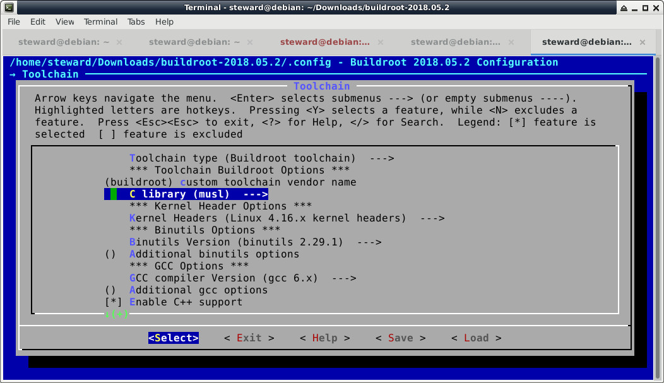Click the custom toolchain vendor name label

268,182
